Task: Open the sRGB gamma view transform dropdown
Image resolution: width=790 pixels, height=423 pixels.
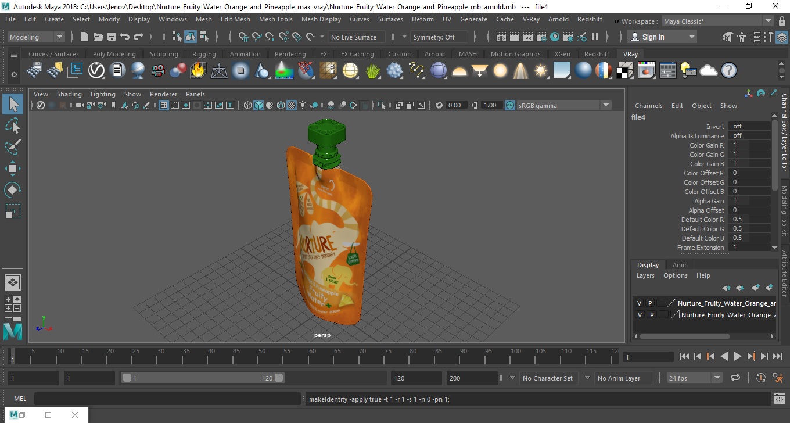Action: pos(564,105)
